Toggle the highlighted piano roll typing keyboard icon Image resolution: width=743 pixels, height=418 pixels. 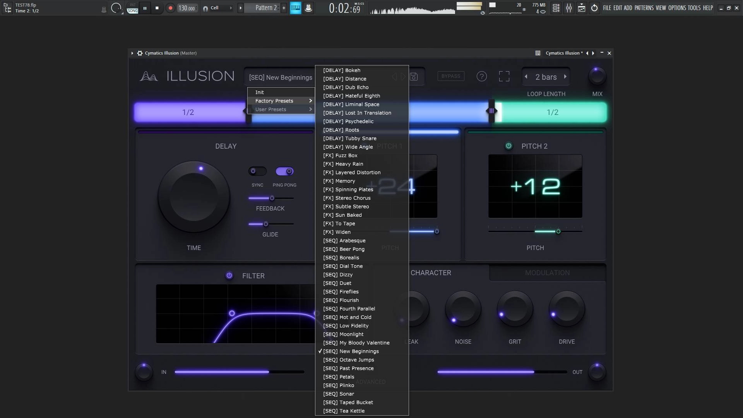[x=296, y=8]
